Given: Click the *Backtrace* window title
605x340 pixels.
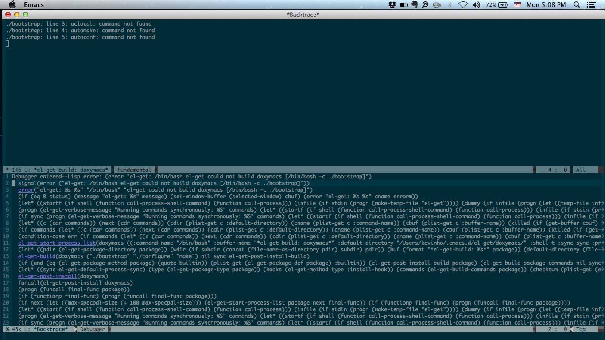Looking at the screenshot, I should click(x=303, y=15).
